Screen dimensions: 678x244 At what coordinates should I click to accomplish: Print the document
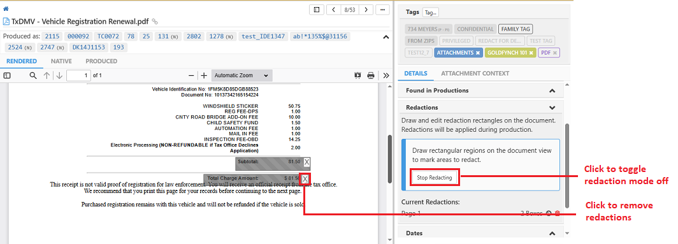(371, 75)
